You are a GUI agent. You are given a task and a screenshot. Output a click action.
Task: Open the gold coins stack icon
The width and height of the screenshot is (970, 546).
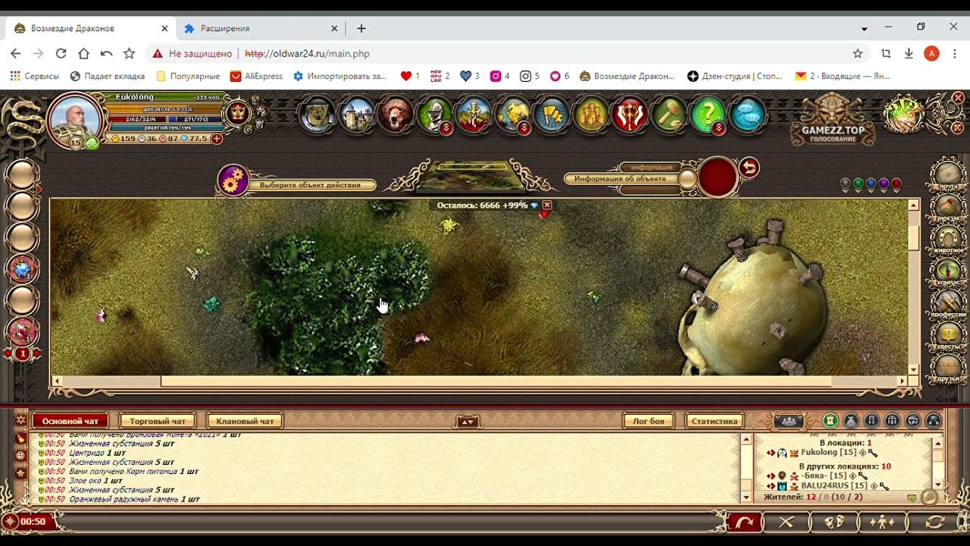(591, 115)
